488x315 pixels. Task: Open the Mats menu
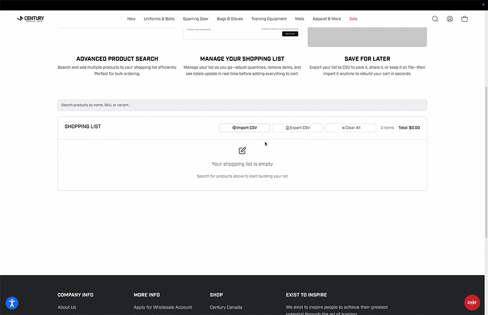[x=300, y=19]
